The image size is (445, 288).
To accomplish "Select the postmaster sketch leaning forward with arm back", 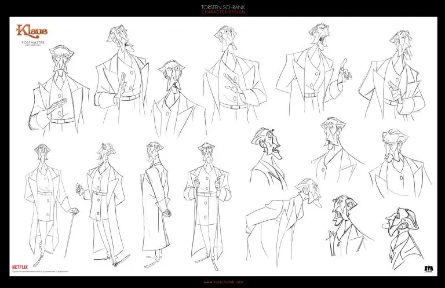I will 284,223.
